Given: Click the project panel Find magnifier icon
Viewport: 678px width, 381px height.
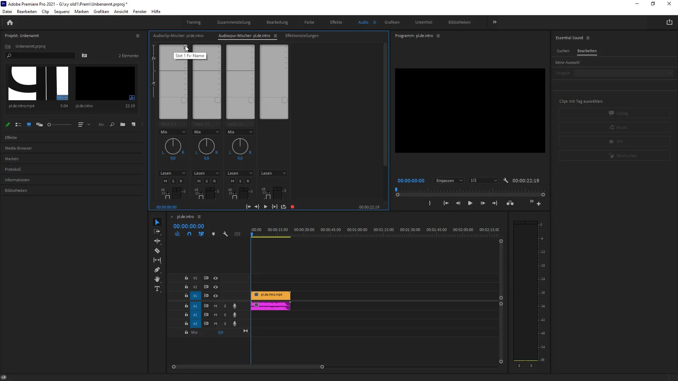Looking at the screenshot, I should tap(112, 125).
